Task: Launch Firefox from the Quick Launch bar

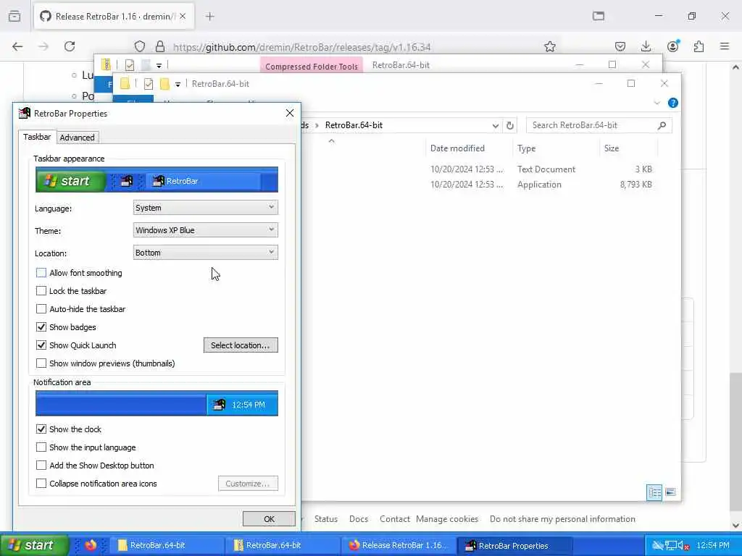Action: pyautogui.click(x=91, y=545)
